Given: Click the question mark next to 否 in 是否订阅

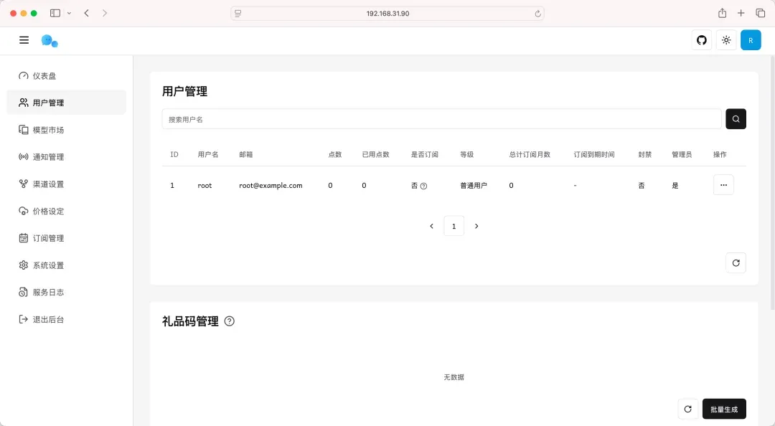Looking at the screenshot, I should (423, 186).
